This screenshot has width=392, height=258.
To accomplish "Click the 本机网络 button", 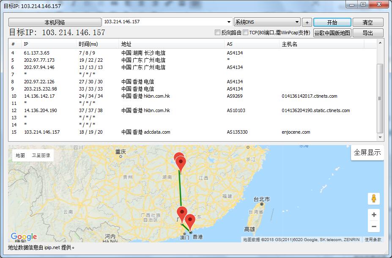I will point(55,22).
